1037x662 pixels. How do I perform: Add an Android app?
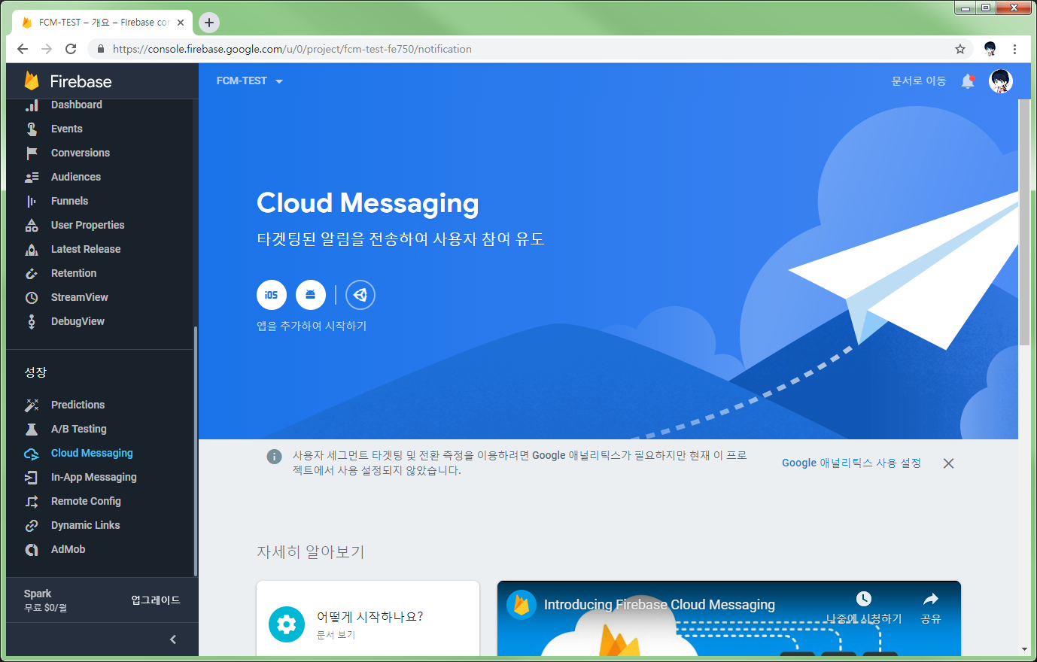pyautogui.click(x=311, y=295)
